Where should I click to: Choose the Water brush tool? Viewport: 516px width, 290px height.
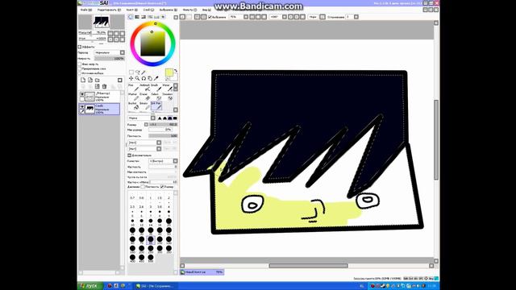(x=168, y=88)
